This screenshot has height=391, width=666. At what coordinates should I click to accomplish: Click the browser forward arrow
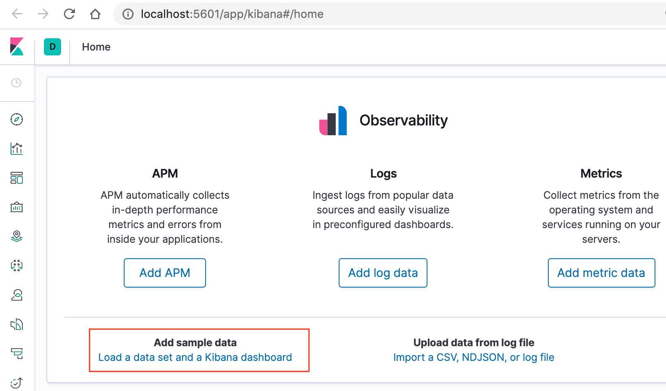(43, 14)
